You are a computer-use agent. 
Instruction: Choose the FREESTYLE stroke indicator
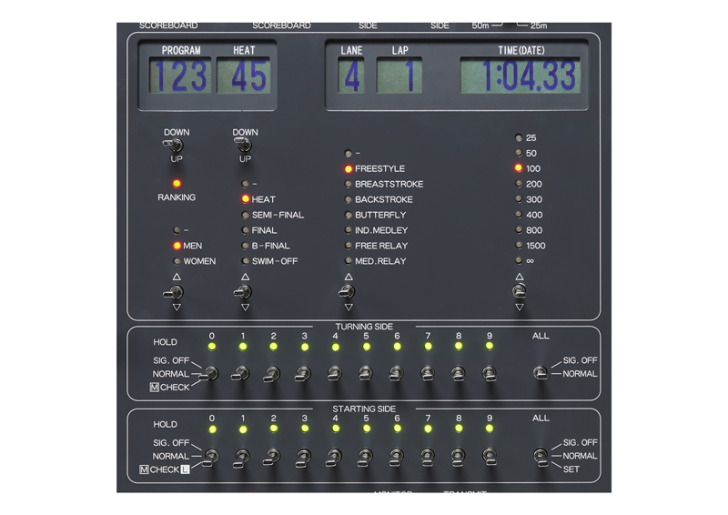348,168
